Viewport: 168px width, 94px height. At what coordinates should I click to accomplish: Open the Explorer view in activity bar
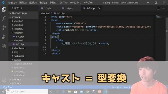pos(4,9)
